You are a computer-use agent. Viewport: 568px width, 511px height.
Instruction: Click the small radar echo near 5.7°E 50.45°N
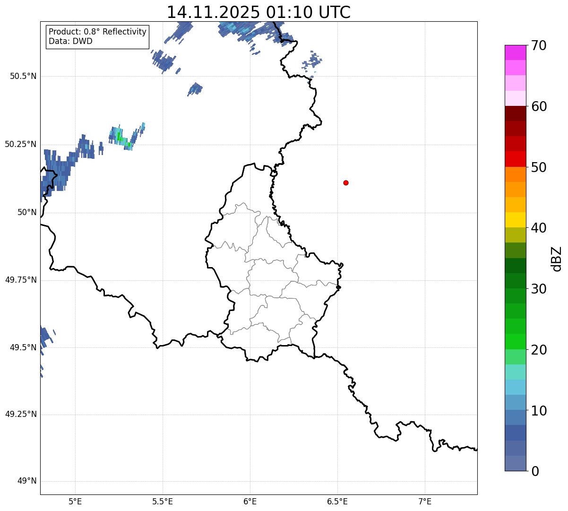point(195,89)
